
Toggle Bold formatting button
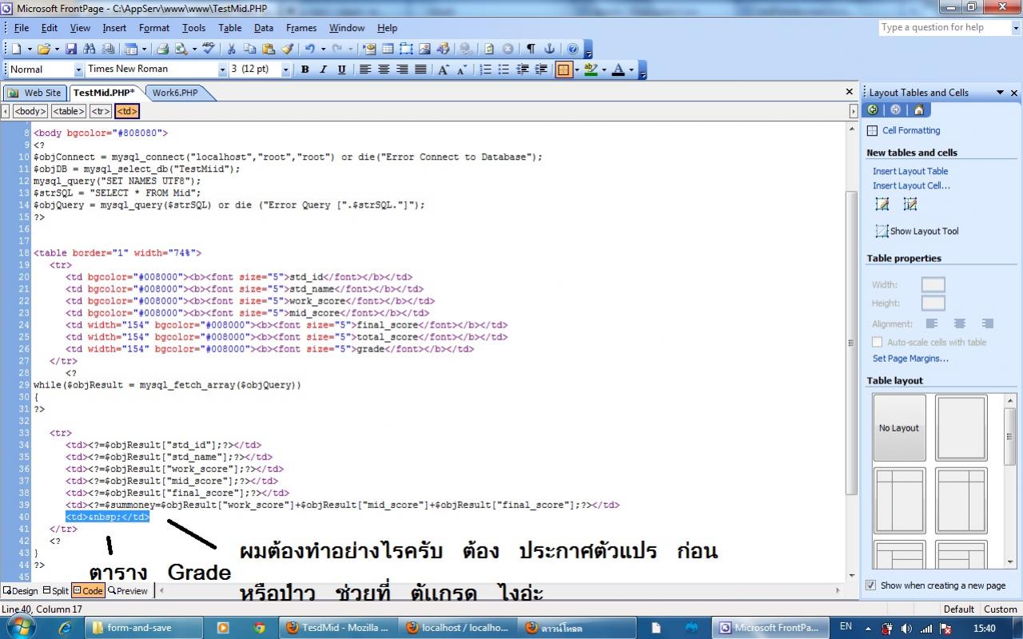click(x=305, y=69)
